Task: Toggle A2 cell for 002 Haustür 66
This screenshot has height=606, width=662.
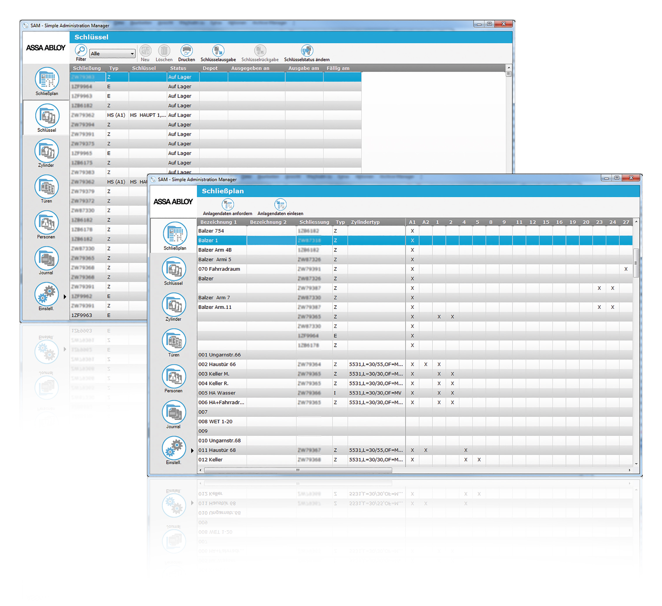Action: [426, 364]
